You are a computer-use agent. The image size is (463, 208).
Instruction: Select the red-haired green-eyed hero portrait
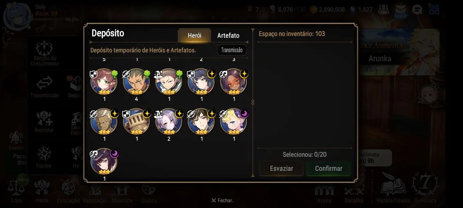coord(104,82)
